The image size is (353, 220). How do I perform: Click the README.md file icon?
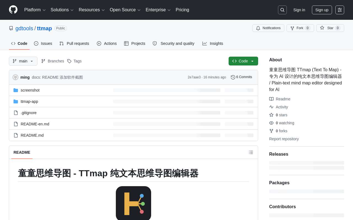click(16, 135)
